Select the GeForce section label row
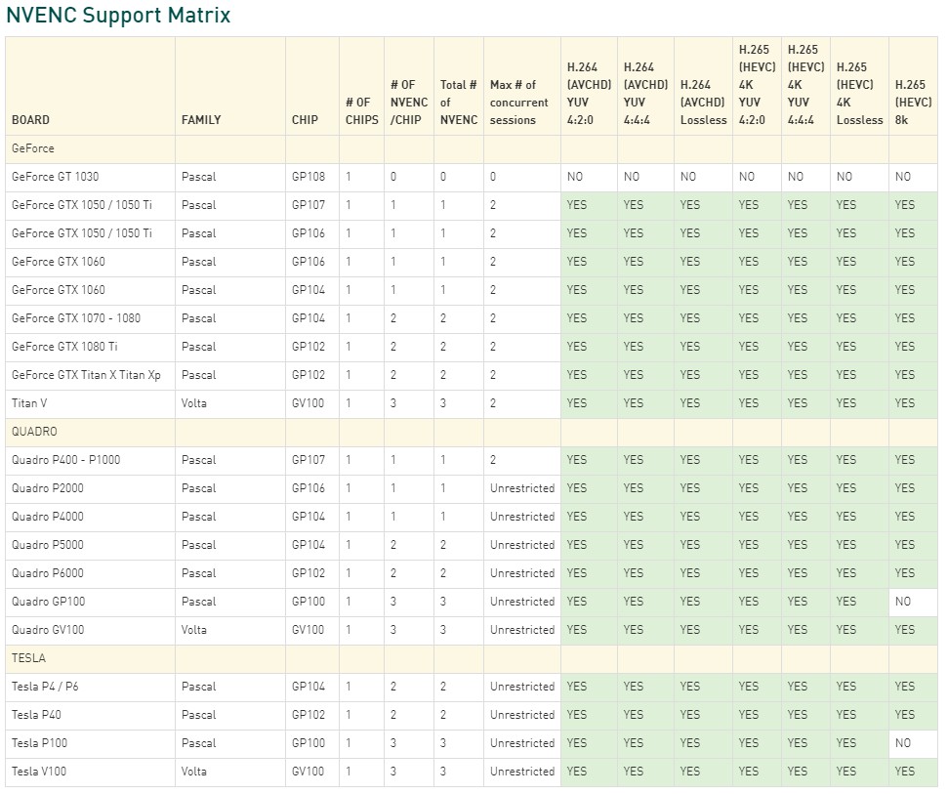This screenshot has height=794, width=948. pyautogui.click(x=33, y=148)
